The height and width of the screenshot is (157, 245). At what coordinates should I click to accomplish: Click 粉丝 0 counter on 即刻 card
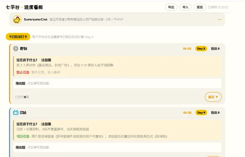pos(215,49)
